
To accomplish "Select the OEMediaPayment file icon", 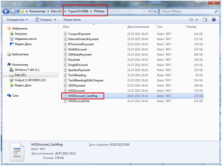I will (65, 54).
